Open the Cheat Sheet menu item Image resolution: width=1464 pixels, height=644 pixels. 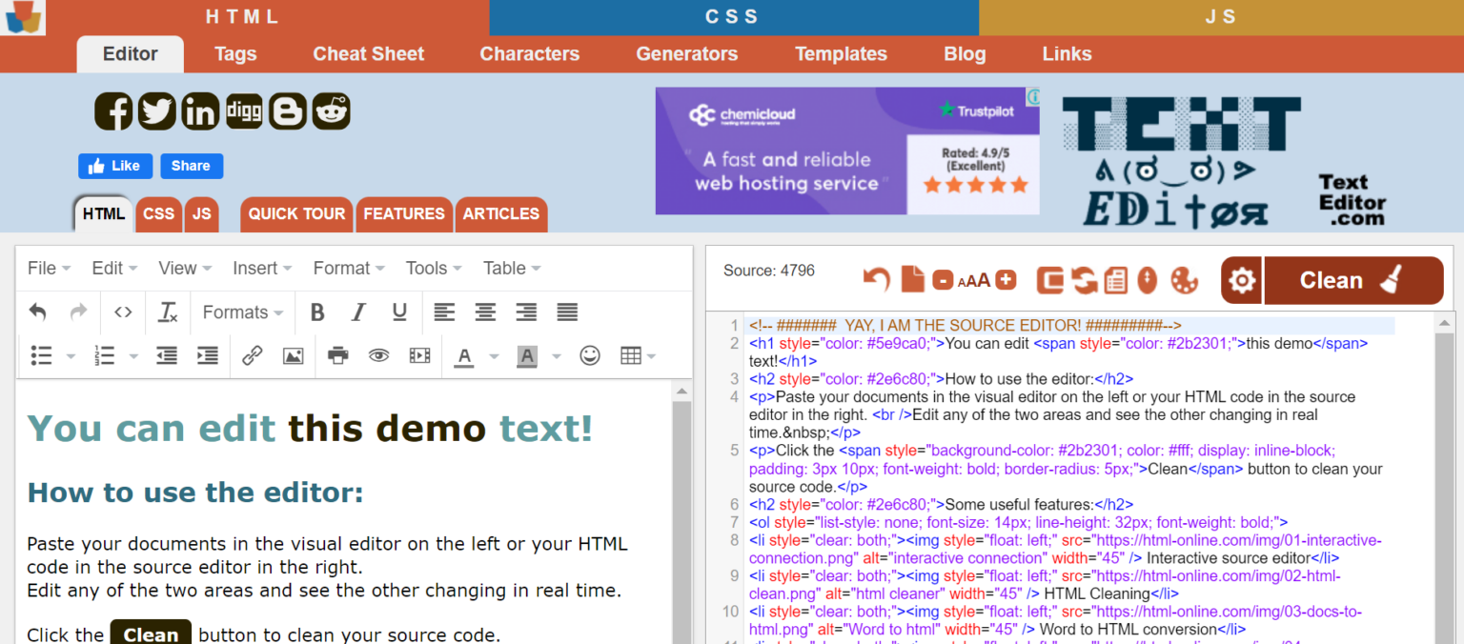368,54
